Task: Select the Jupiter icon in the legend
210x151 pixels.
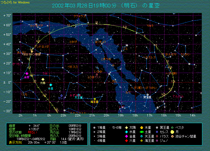Action: 142,127
